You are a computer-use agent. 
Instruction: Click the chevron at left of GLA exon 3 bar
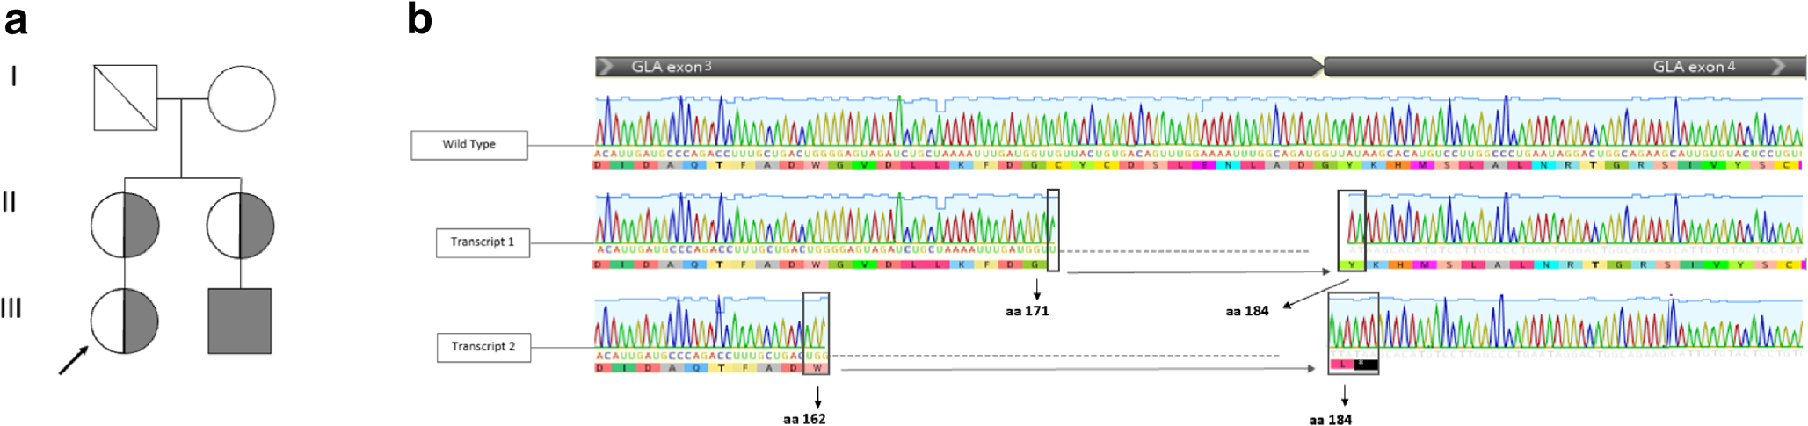(605, 67)
